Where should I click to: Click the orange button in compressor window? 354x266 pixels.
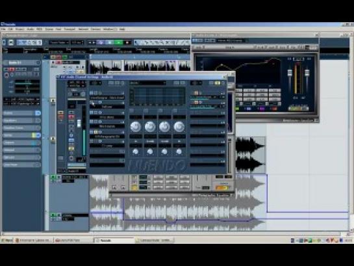coord(221,188)
